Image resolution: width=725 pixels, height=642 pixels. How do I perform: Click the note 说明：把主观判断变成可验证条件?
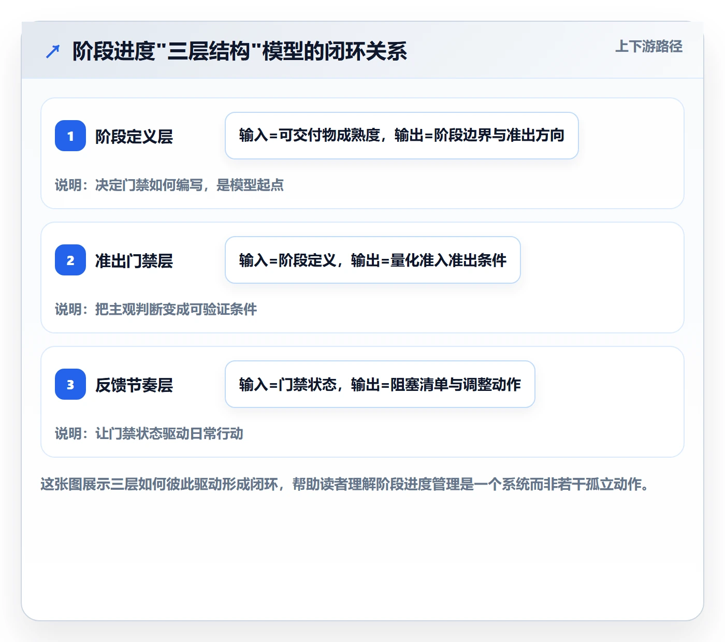coord(156,310)
